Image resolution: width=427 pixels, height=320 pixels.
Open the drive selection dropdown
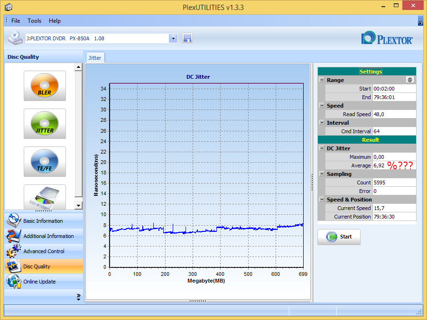coord(173,38)
